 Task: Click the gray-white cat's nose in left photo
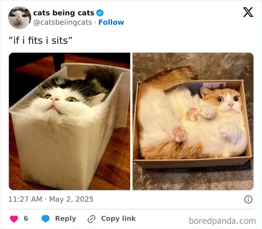[x=55, y=98]
